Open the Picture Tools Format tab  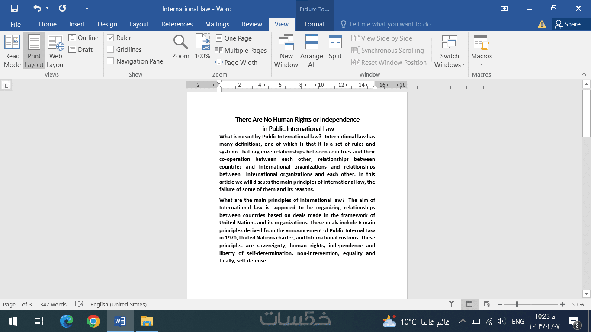315,24
